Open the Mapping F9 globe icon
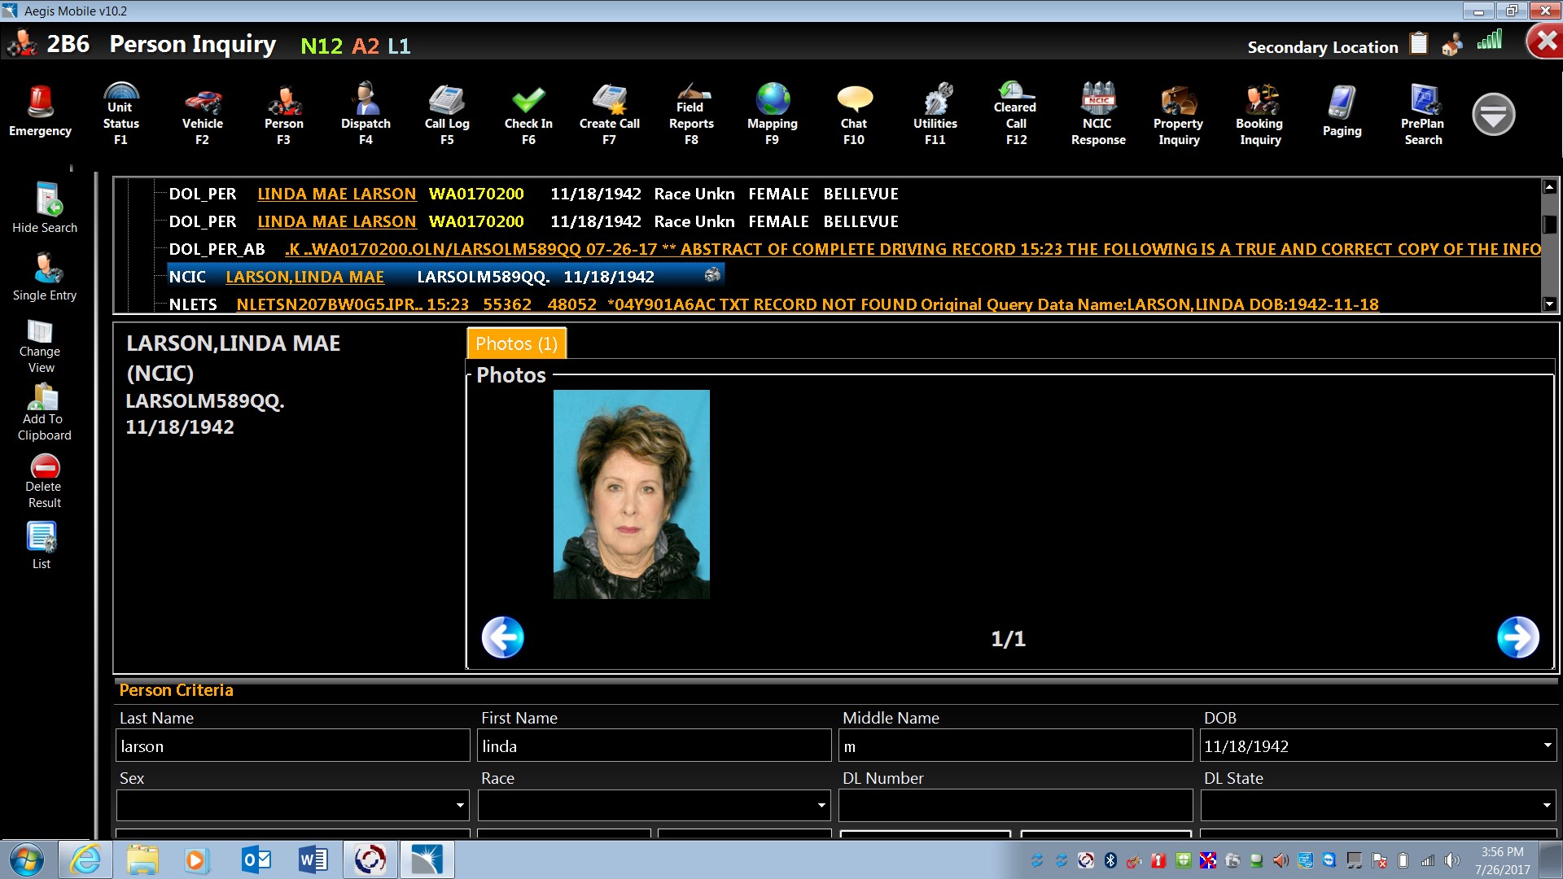The image size is (1563, 879). (x=772, y=114)
